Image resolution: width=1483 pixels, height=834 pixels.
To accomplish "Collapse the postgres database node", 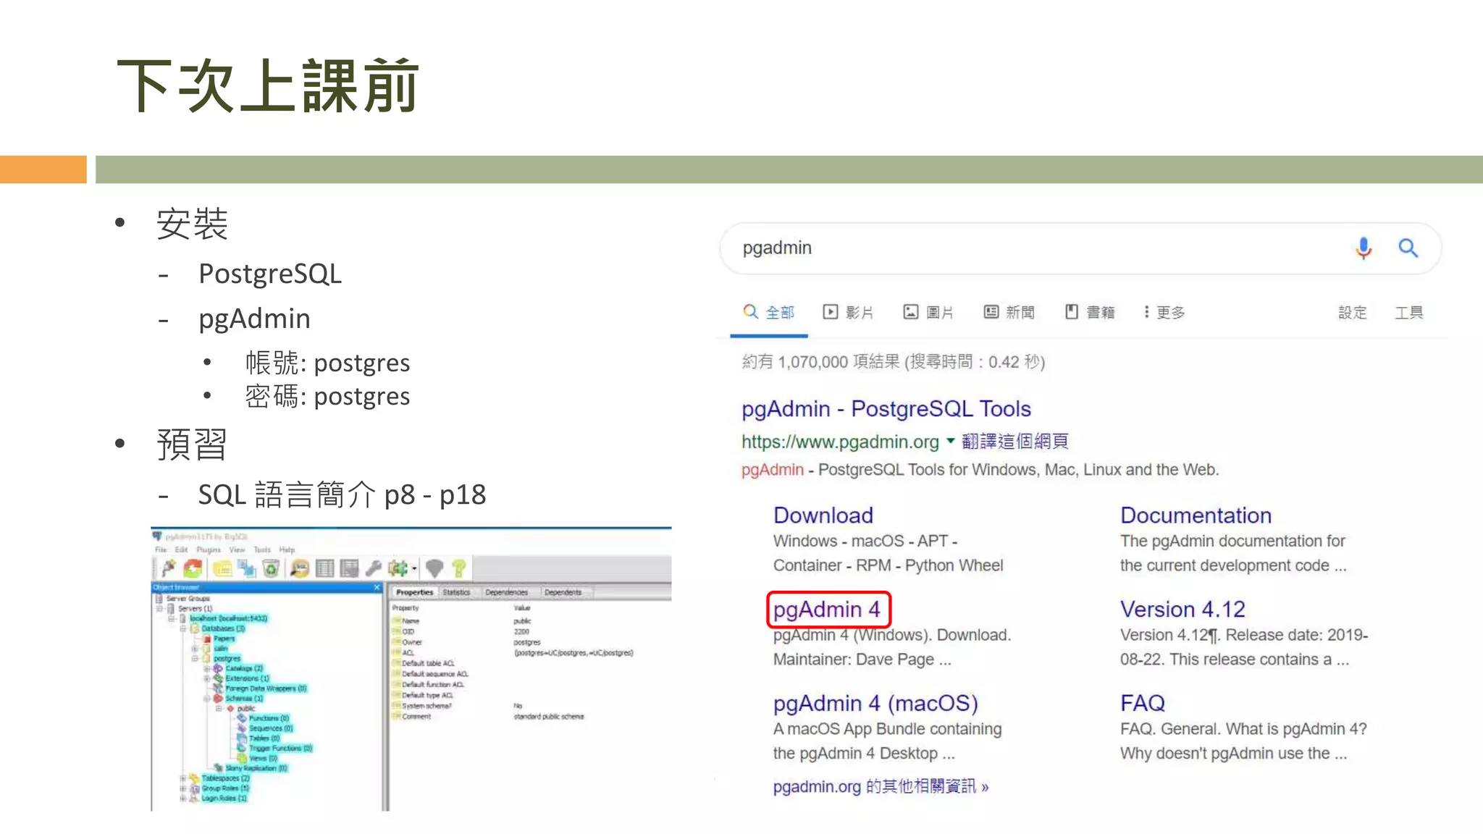I will 195,658.
